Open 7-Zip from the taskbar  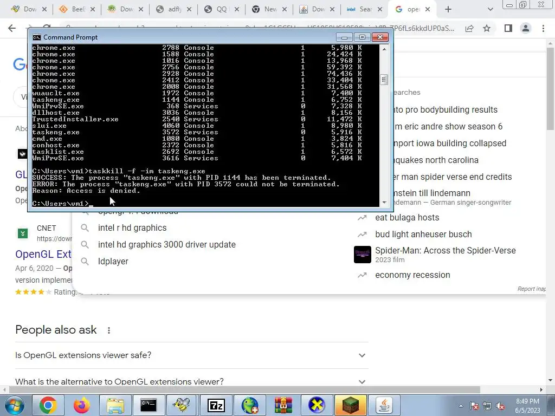click(216, 405)
